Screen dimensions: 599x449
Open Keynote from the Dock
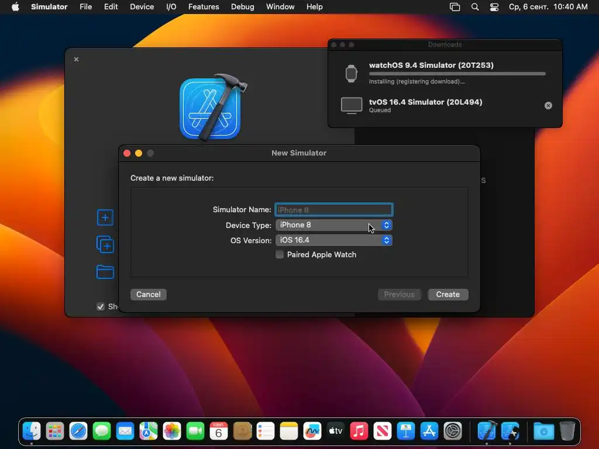pyautogui.click(x=406, y=431)
